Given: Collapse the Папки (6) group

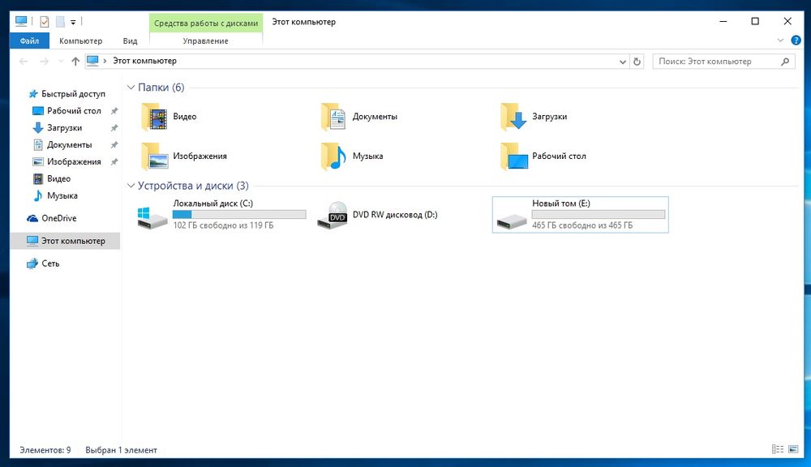Looking at the screenshot, I should click(x=131, y=88).
